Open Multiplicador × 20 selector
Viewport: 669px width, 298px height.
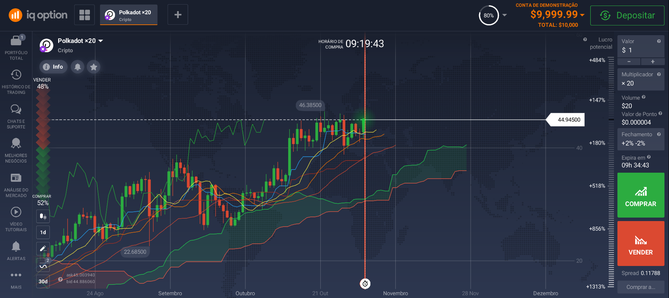(x=641, y=79)
